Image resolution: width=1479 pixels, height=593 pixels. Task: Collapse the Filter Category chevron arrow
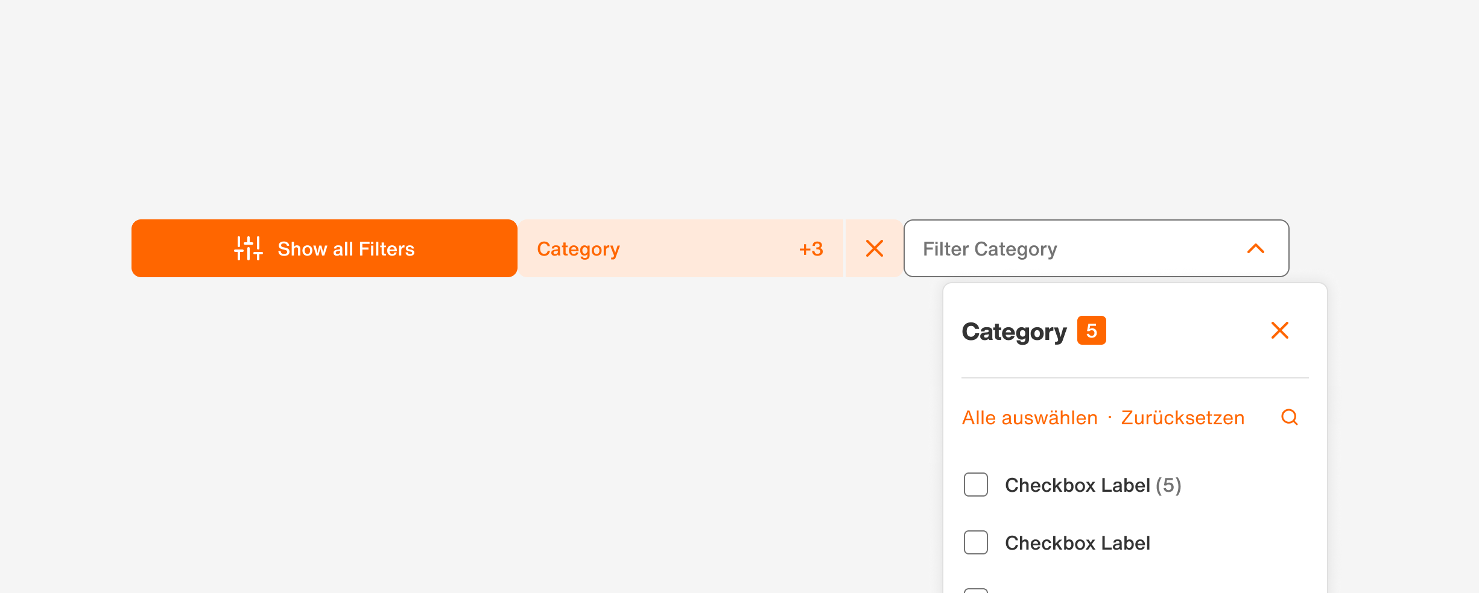[x=1255, y=248]
